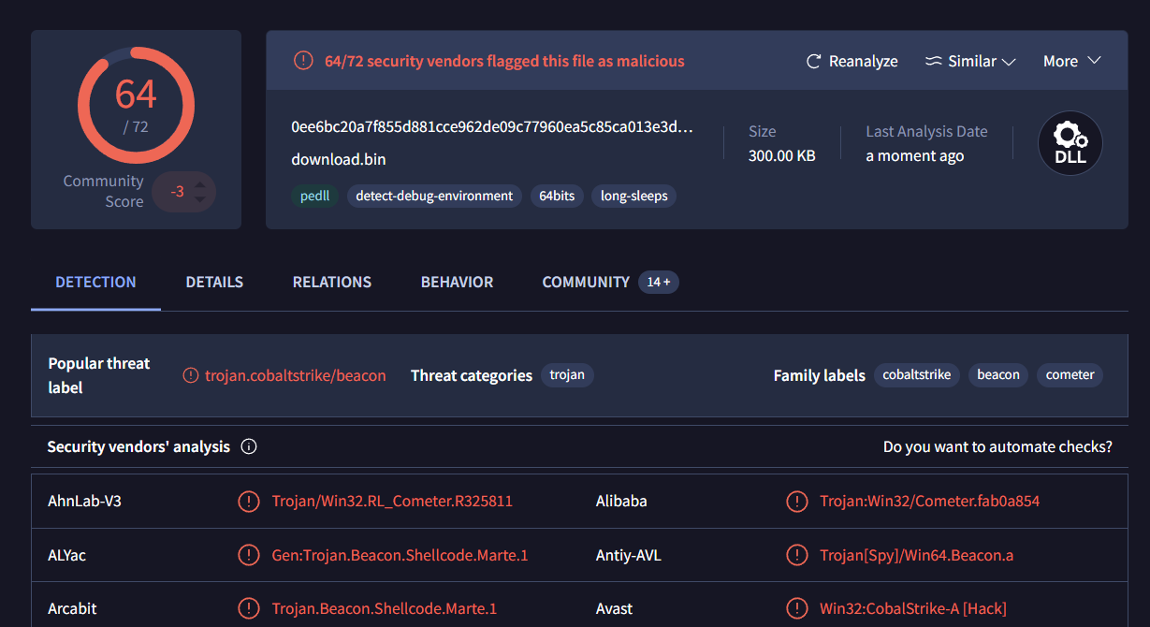1150x627 pixels.
Task: Click the 'Do you want to automate checks?' link
Action: (997, 446)
